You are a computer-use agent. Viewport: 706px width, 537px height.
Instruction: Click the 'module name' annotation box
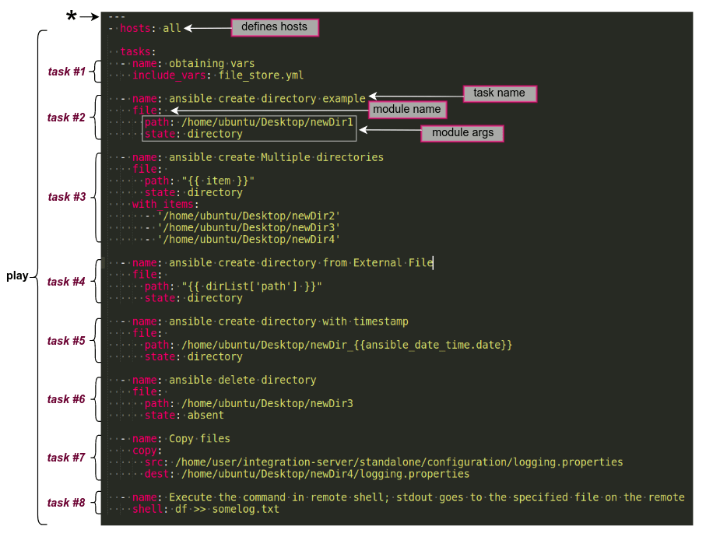point(406,110)
